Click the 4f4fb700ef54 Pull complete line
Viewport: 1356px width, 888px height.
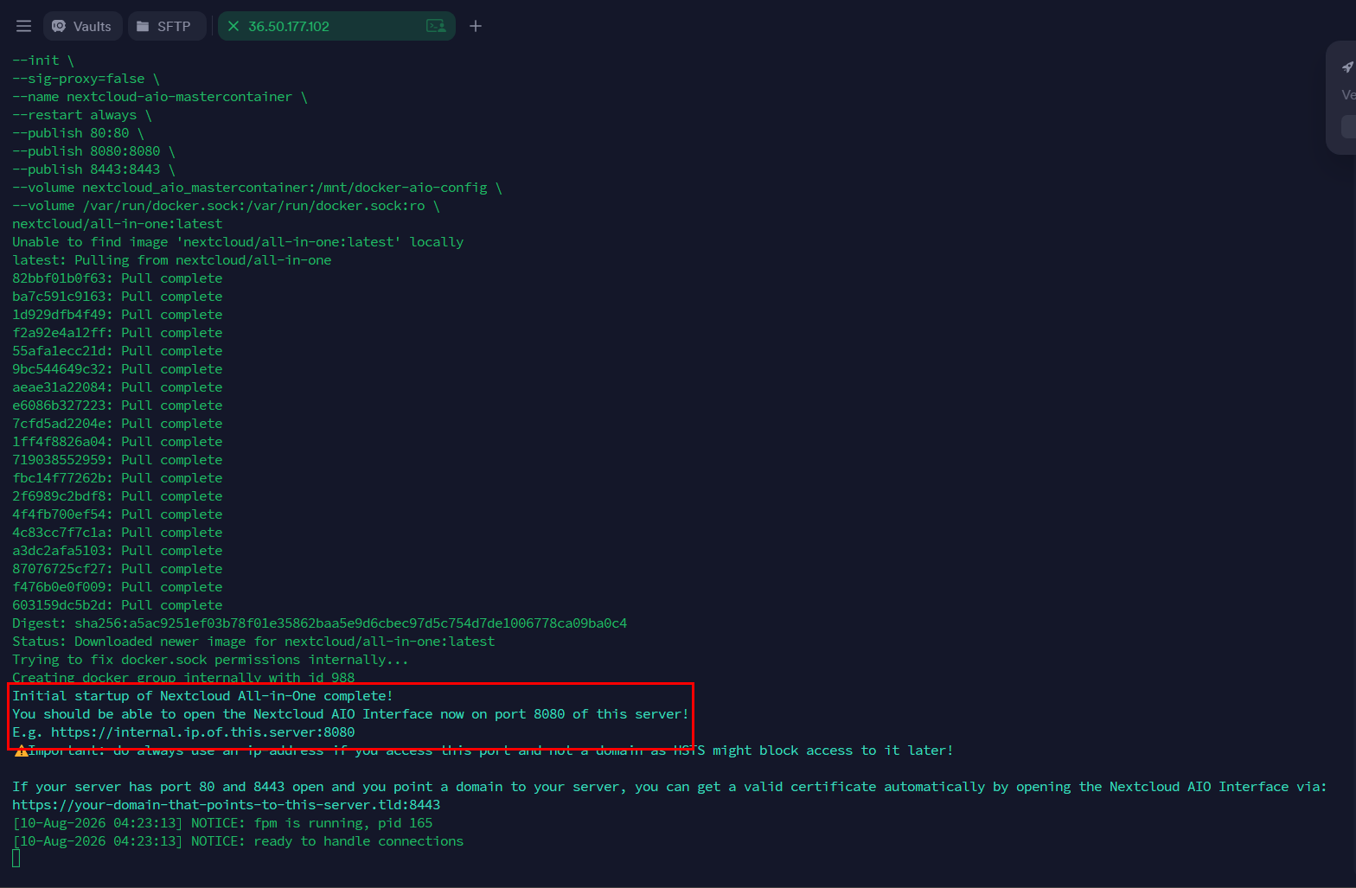coord(117,514)
